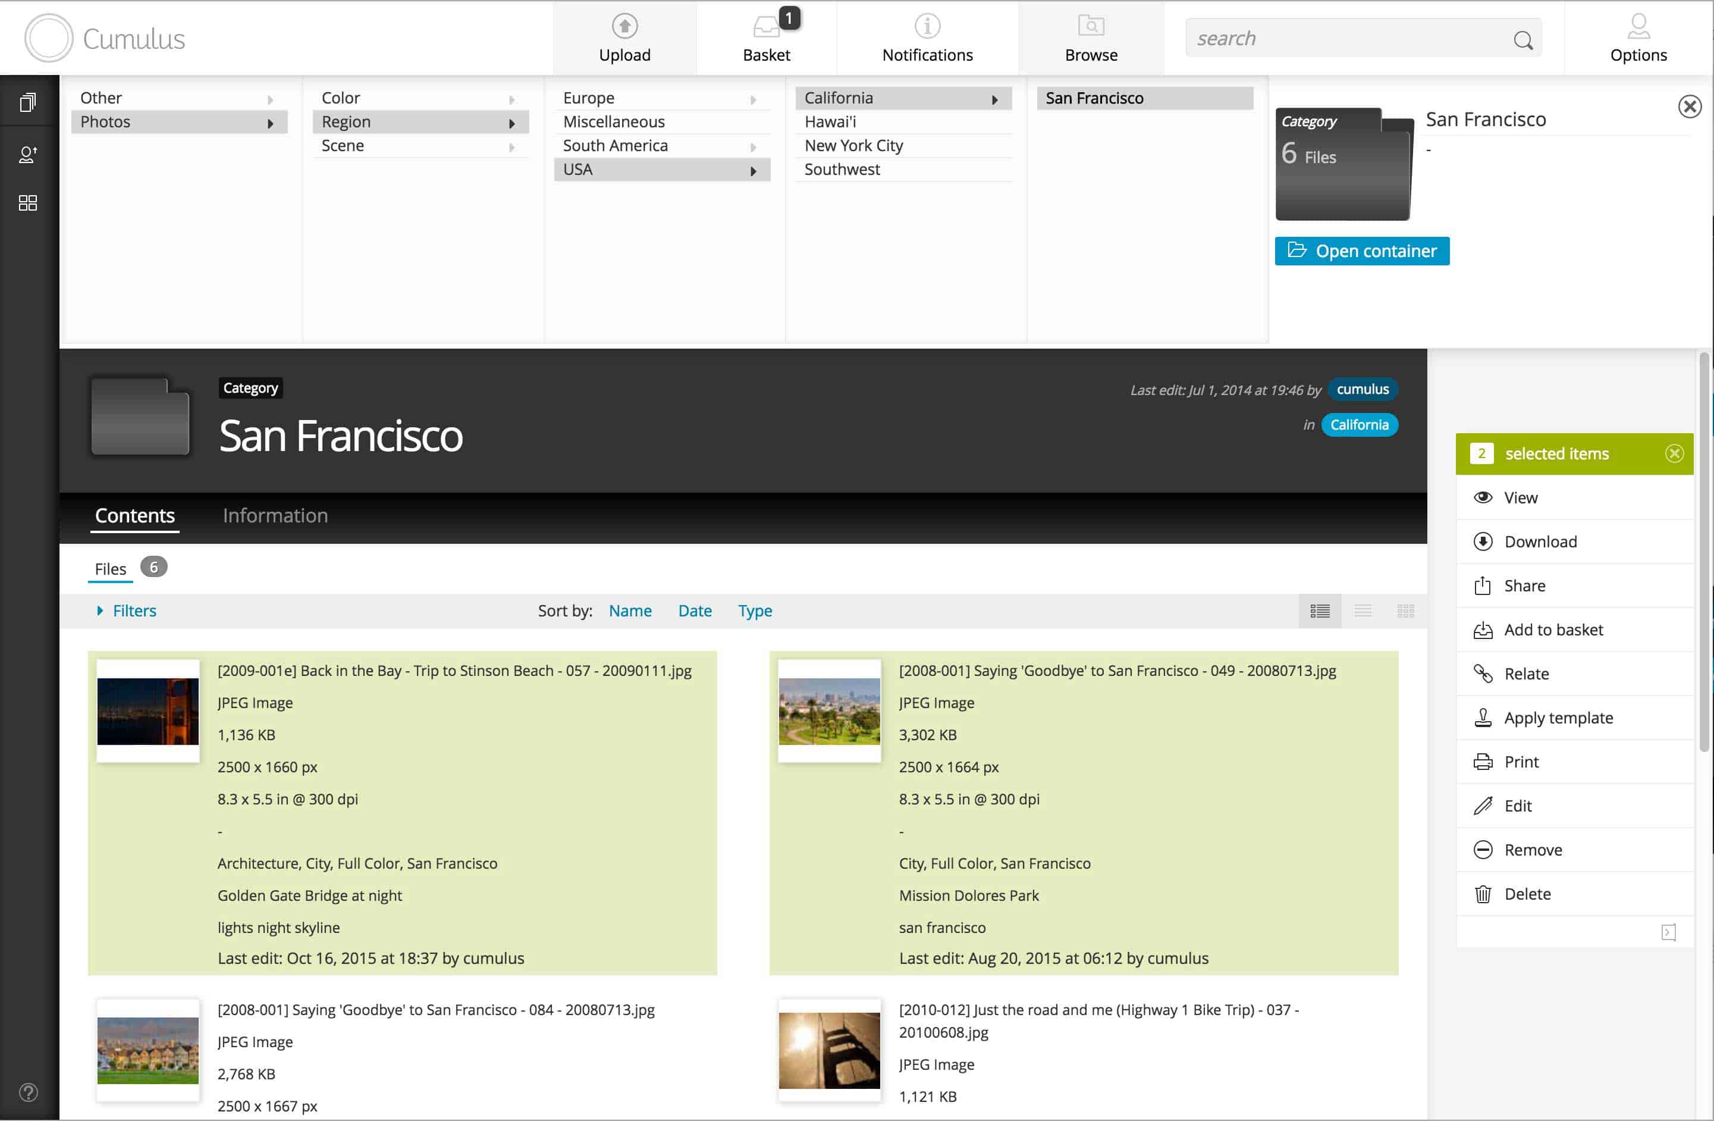Screen dimensions: 1714x1121
Task: Open the Basket with 1 item
Action: 765,37
